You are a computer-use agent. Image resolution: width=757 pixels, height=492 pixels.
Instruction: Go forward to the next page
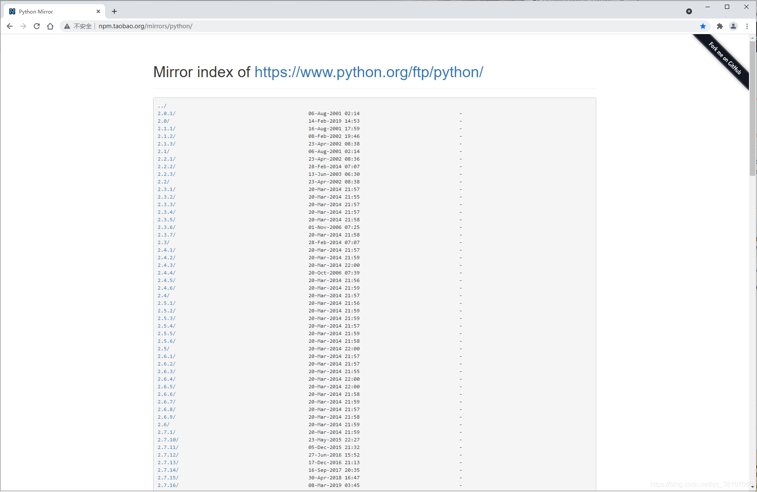point(23,26)
